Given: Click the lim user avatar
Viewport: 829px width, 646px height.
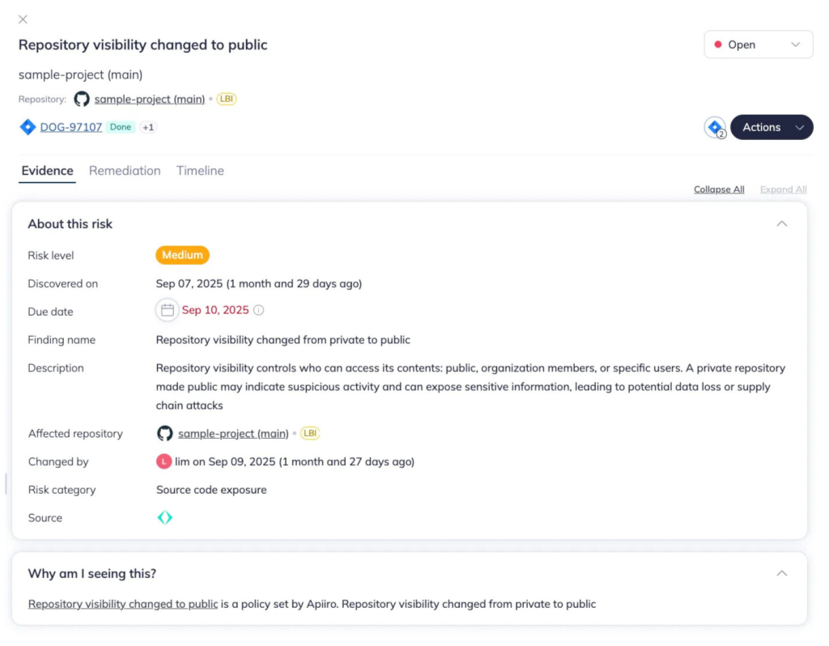Looking at the screenshot, I should click(164, 461).
